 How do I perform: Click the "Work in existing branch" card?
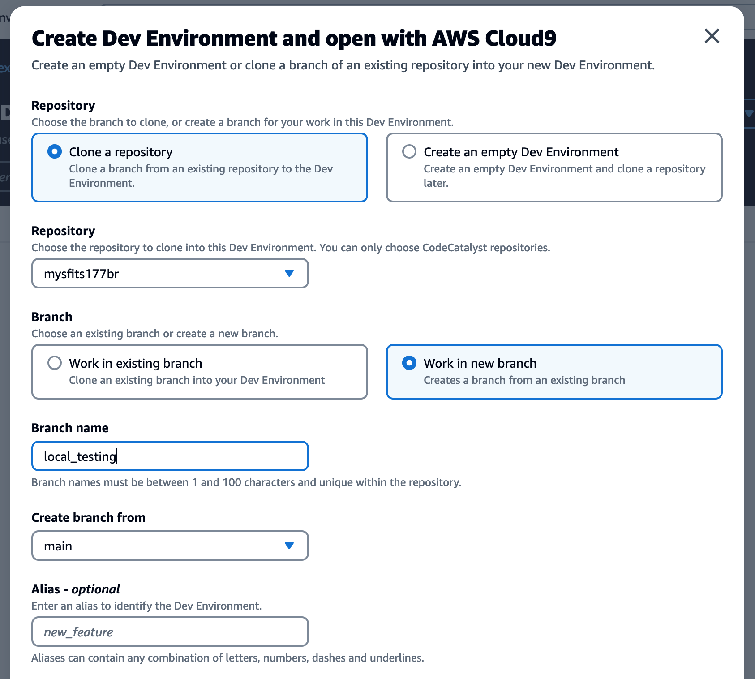pyautogui.click(x=199, y=372)
